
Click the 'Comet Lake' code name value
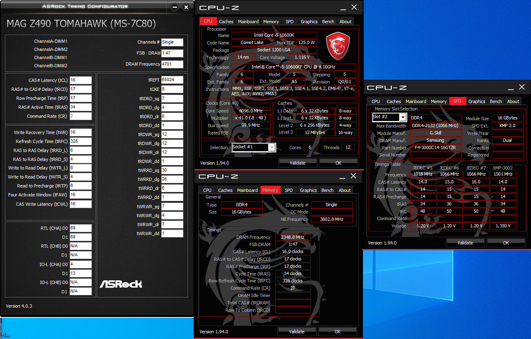[252, 43]
